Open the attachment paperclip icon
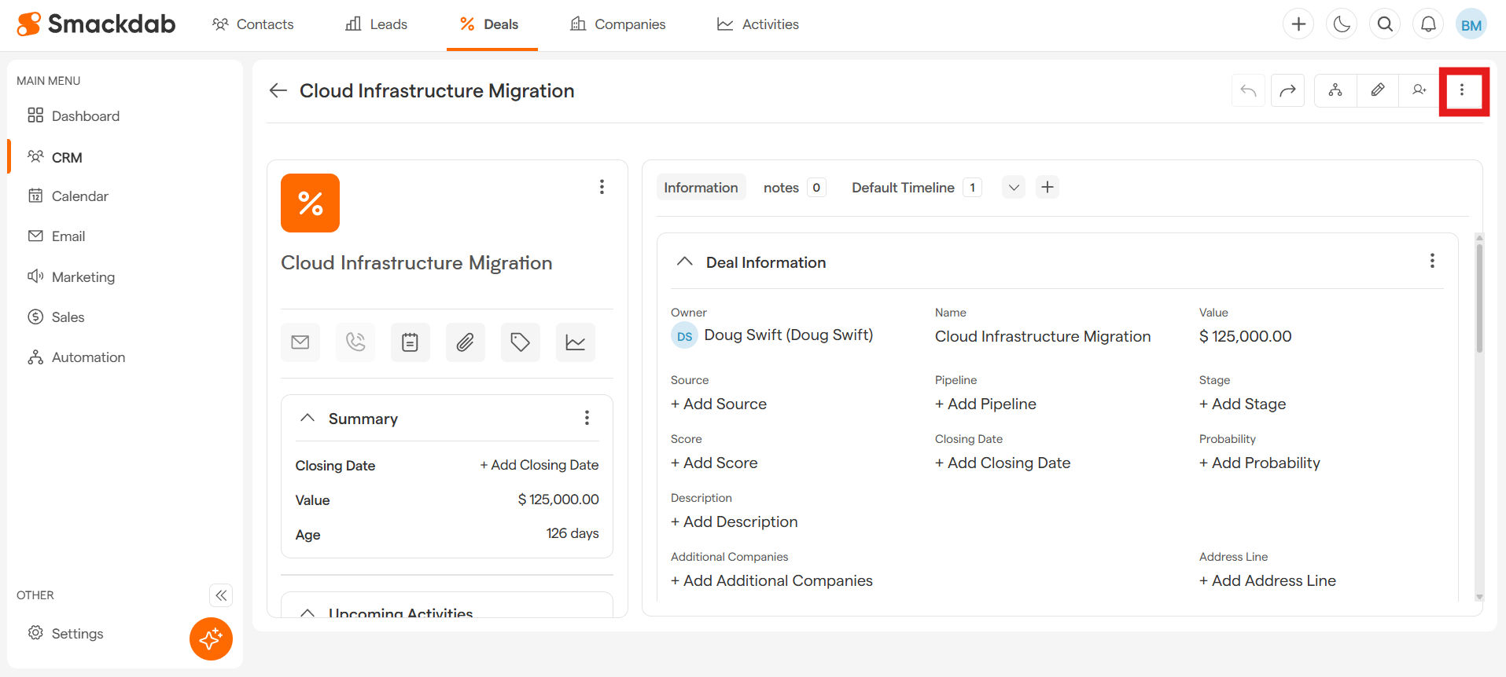 pyautogui.click(x=465, y=342)
